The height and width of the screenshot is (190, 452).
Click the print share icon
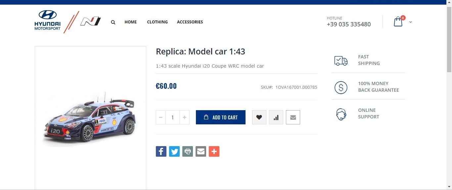(x=188, y=151)
